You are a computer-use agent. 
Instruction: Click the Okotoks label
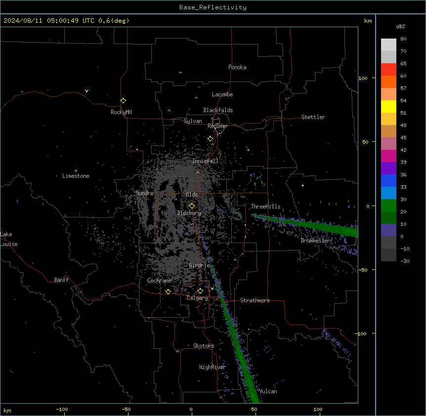(x=204, y=346)
